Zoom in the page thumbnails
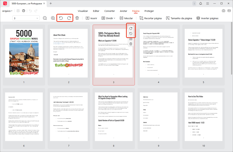This screenshot has width=233, height=152. [53, 18]
